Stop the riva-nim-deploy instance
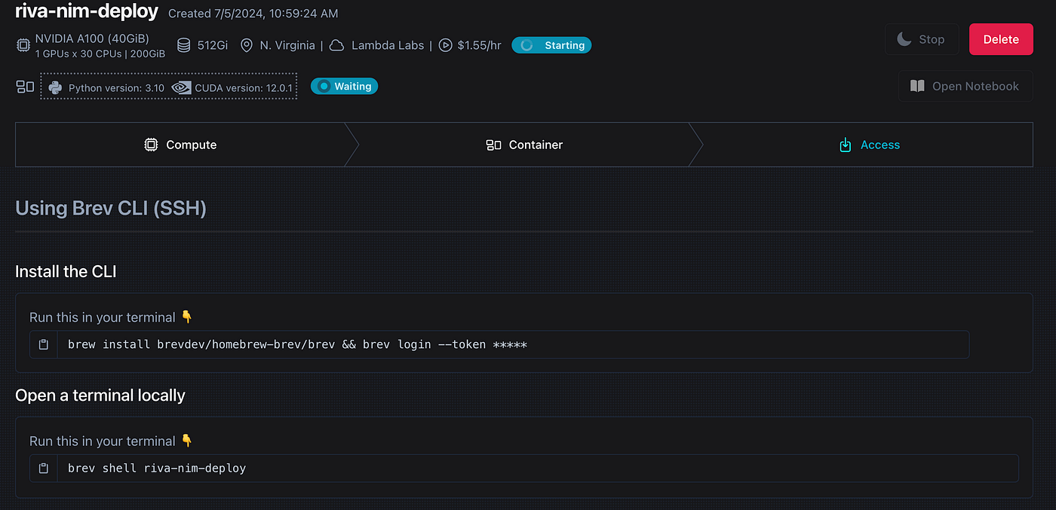1056x510 pixels. pos(922,39)
